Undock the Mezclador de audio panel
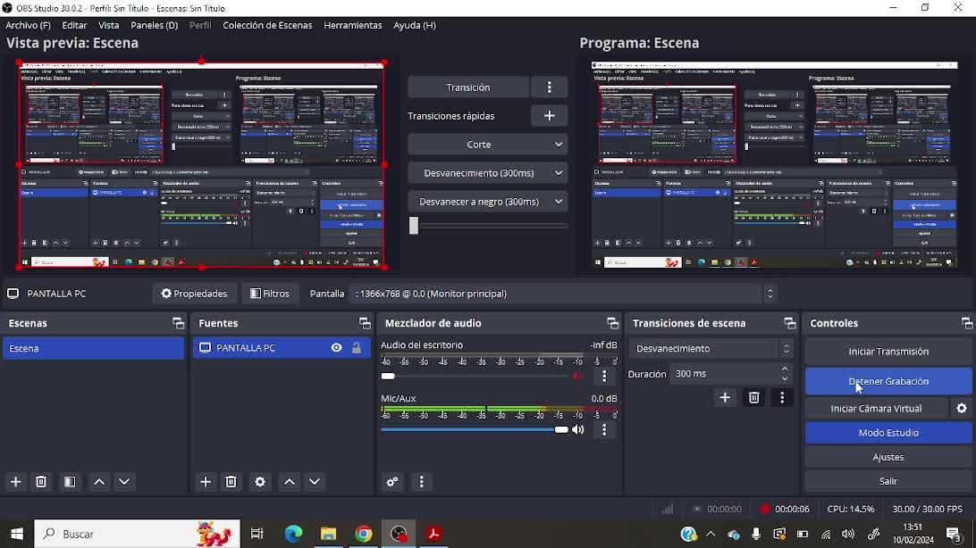Screen dimensions: 976x548 (x=612, y=323)
